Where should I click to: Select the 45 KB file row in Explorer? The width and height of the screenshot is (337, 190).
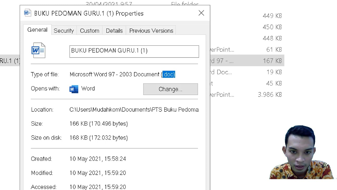[x=247, y=83]
